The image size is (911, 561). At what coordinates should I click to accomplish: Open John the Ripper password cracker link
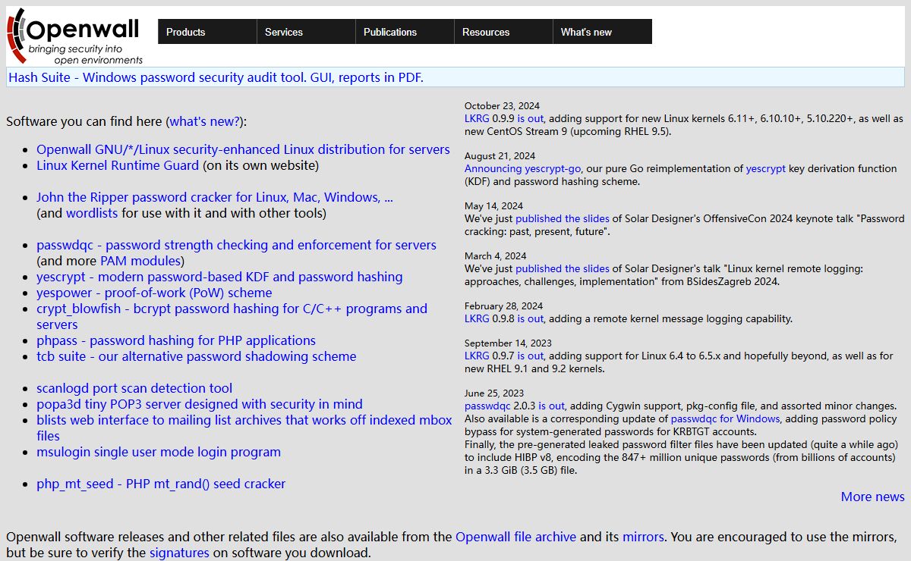click(215, 197)
